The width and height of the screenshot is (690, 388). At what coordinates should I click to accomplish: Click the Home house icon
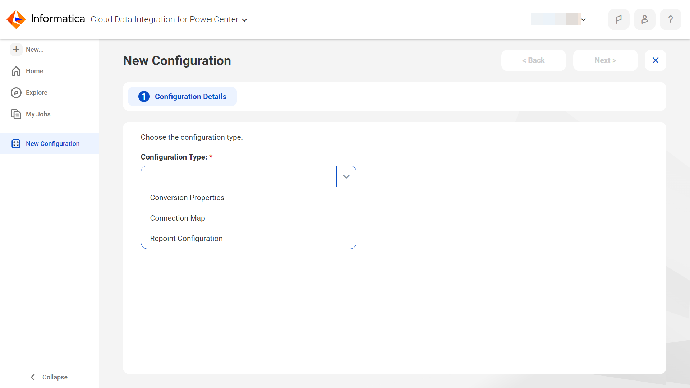(16, 71)
